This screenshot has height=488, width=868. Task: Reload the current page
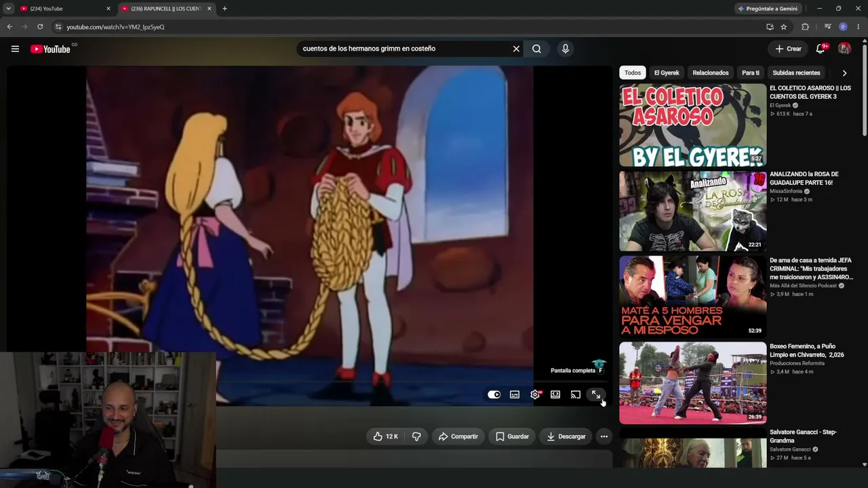click(x=40, y=27)
